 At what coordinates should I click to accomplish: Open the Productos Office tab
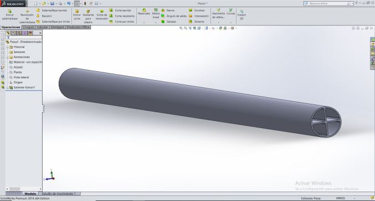click(78, 27)
